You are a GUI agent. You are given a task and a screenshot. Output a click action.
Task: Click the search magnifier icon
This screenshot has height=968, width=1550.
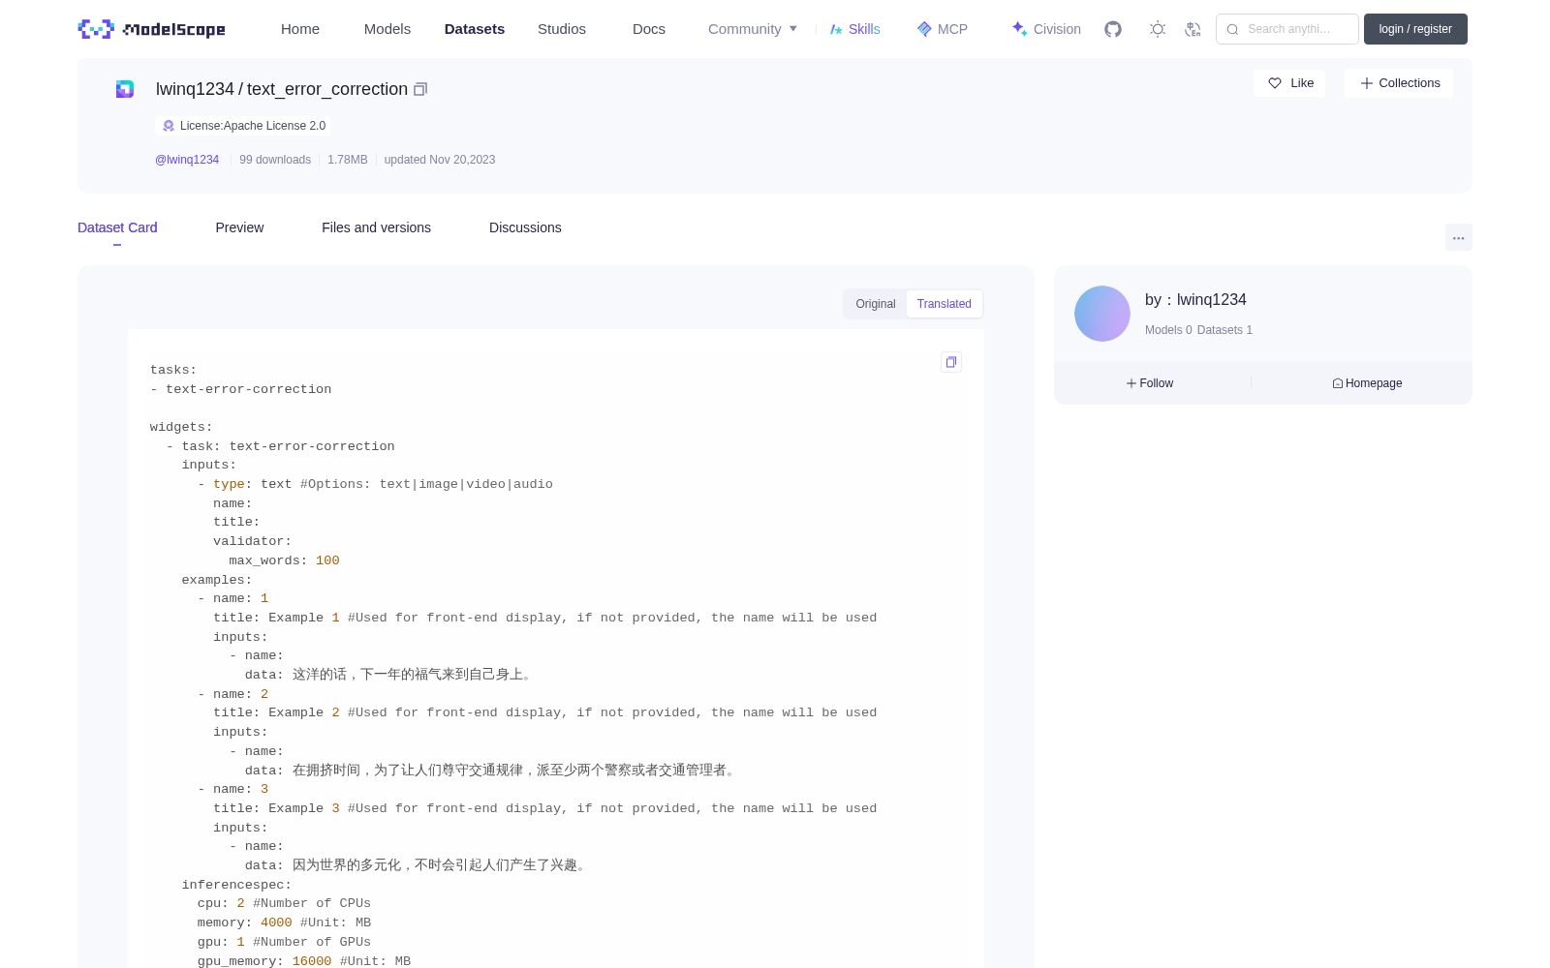pyautogui.click(x=1232, y=29)
